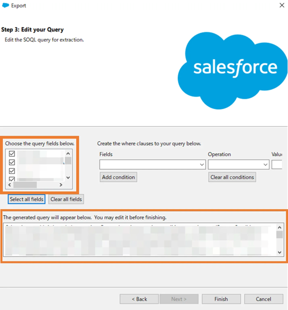The width and height of the screenshot is (288, 310).
Task: Click the Value input box
Action: click(x=277, y=164)
